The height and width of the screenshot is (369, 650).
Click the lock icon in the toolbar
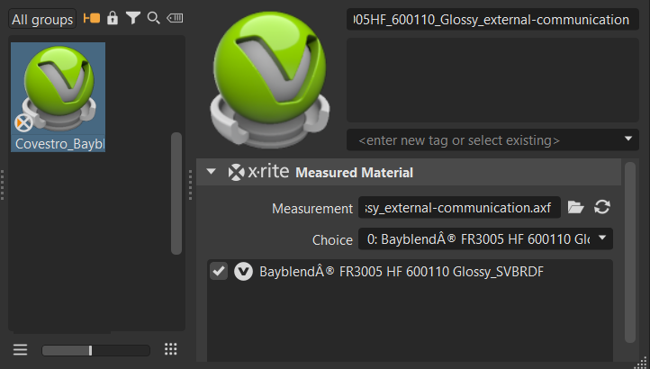point(113,18)
